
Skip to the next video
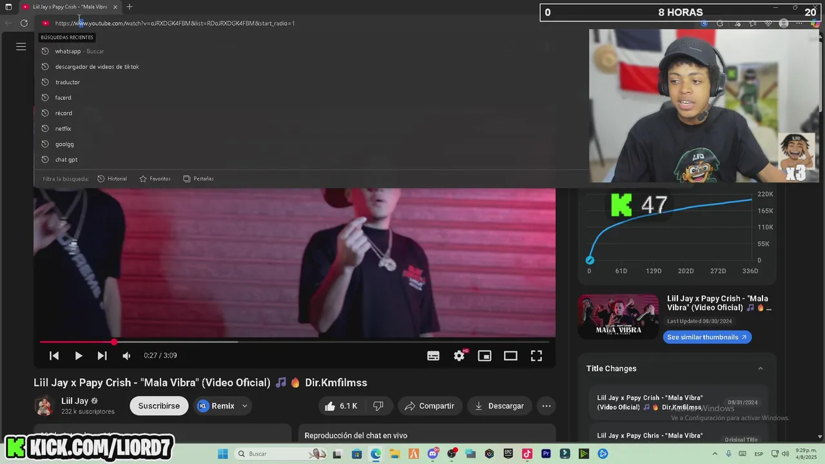(x=102, y=356)
